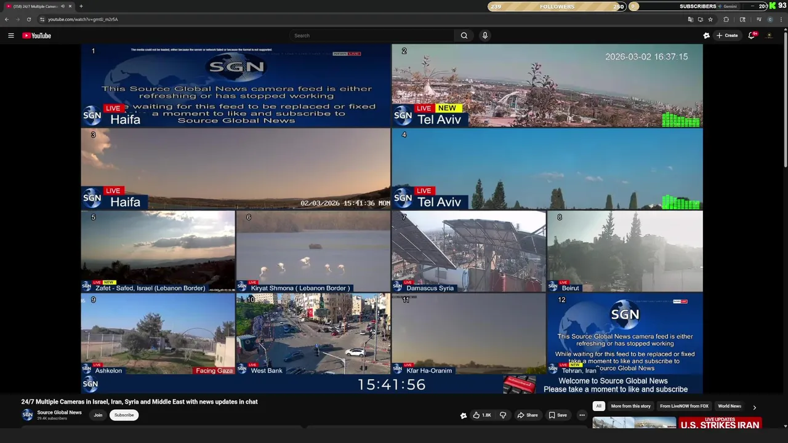Start voice search with microphone icon
Viewport: 788px width, 443px height.
pos(485,36)
